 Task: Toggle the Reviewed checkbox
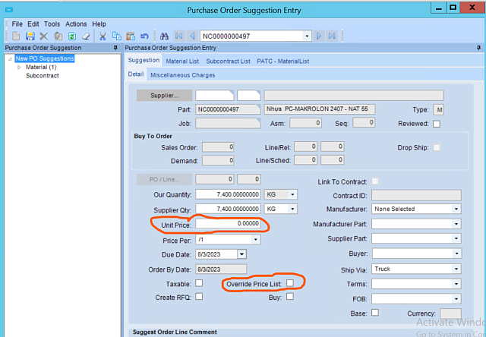(x=437, y=124)
